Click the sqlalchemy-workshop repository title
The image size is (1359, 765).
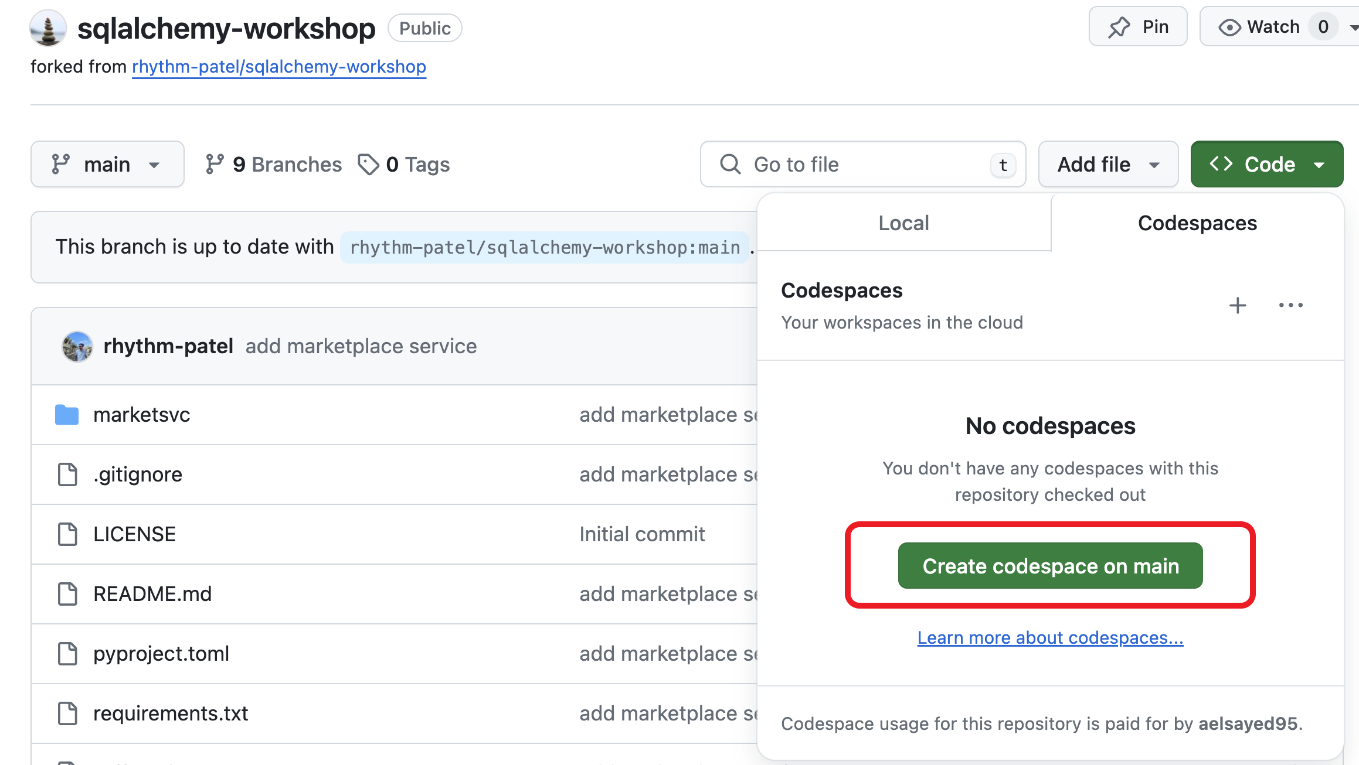pos(226,28)
